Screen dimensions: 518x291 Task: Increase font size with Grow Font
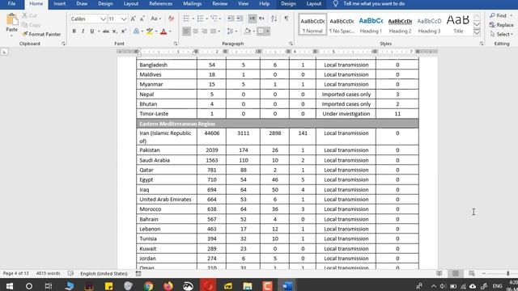click(x=133, y=19)
